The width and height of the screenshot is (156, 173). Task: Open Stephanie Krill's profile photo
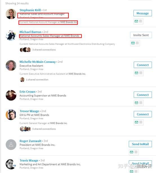[11, 14]
